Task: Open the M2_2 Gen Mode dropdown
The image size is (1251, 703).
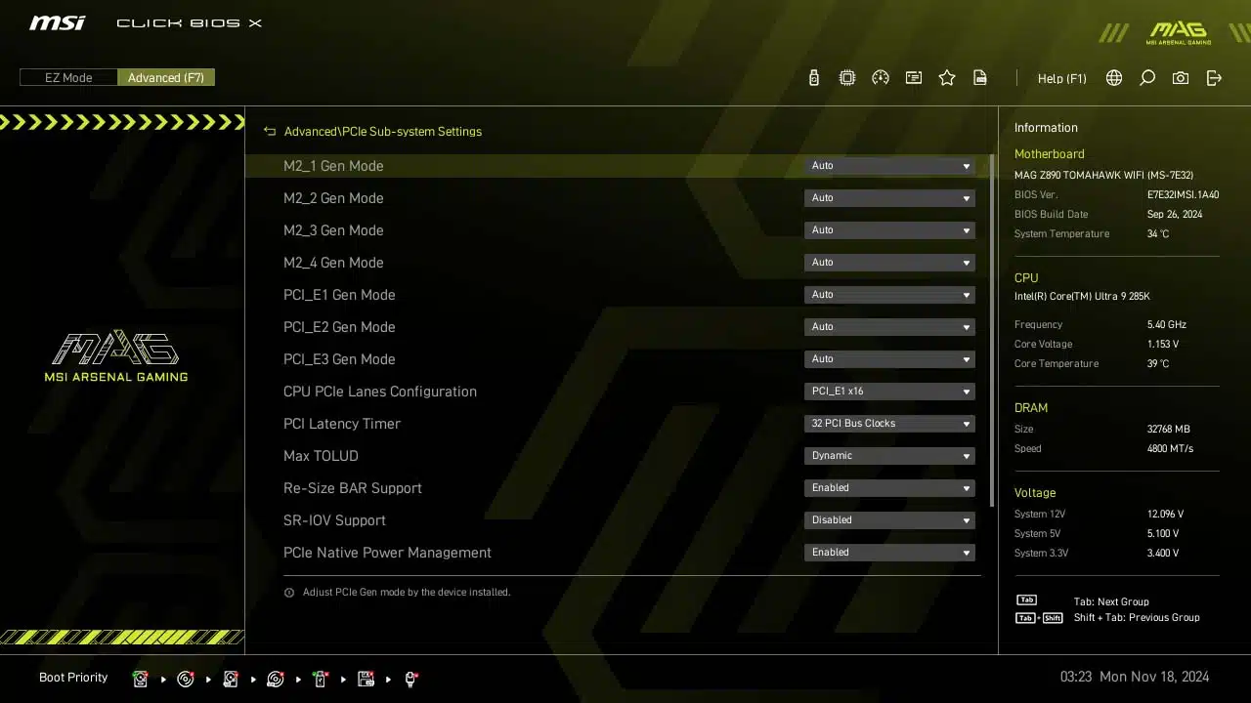Action: (x=889, y=198)
